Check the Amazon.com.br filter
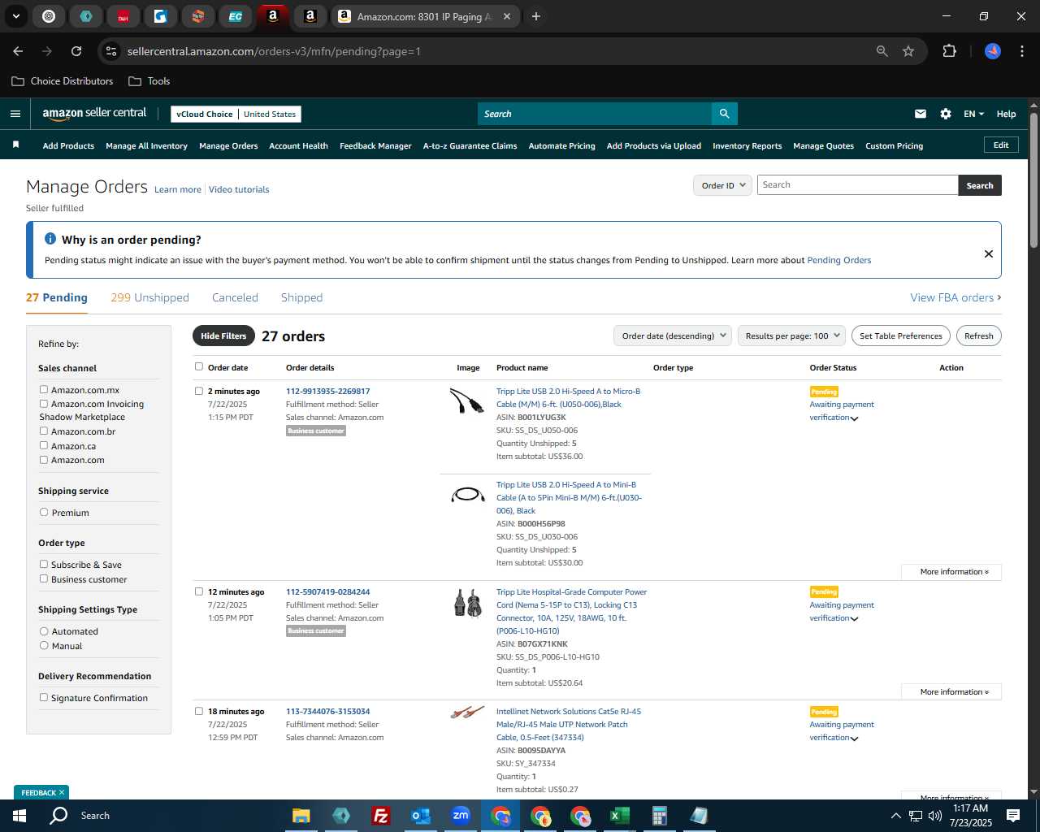 [x=44, y=431]
